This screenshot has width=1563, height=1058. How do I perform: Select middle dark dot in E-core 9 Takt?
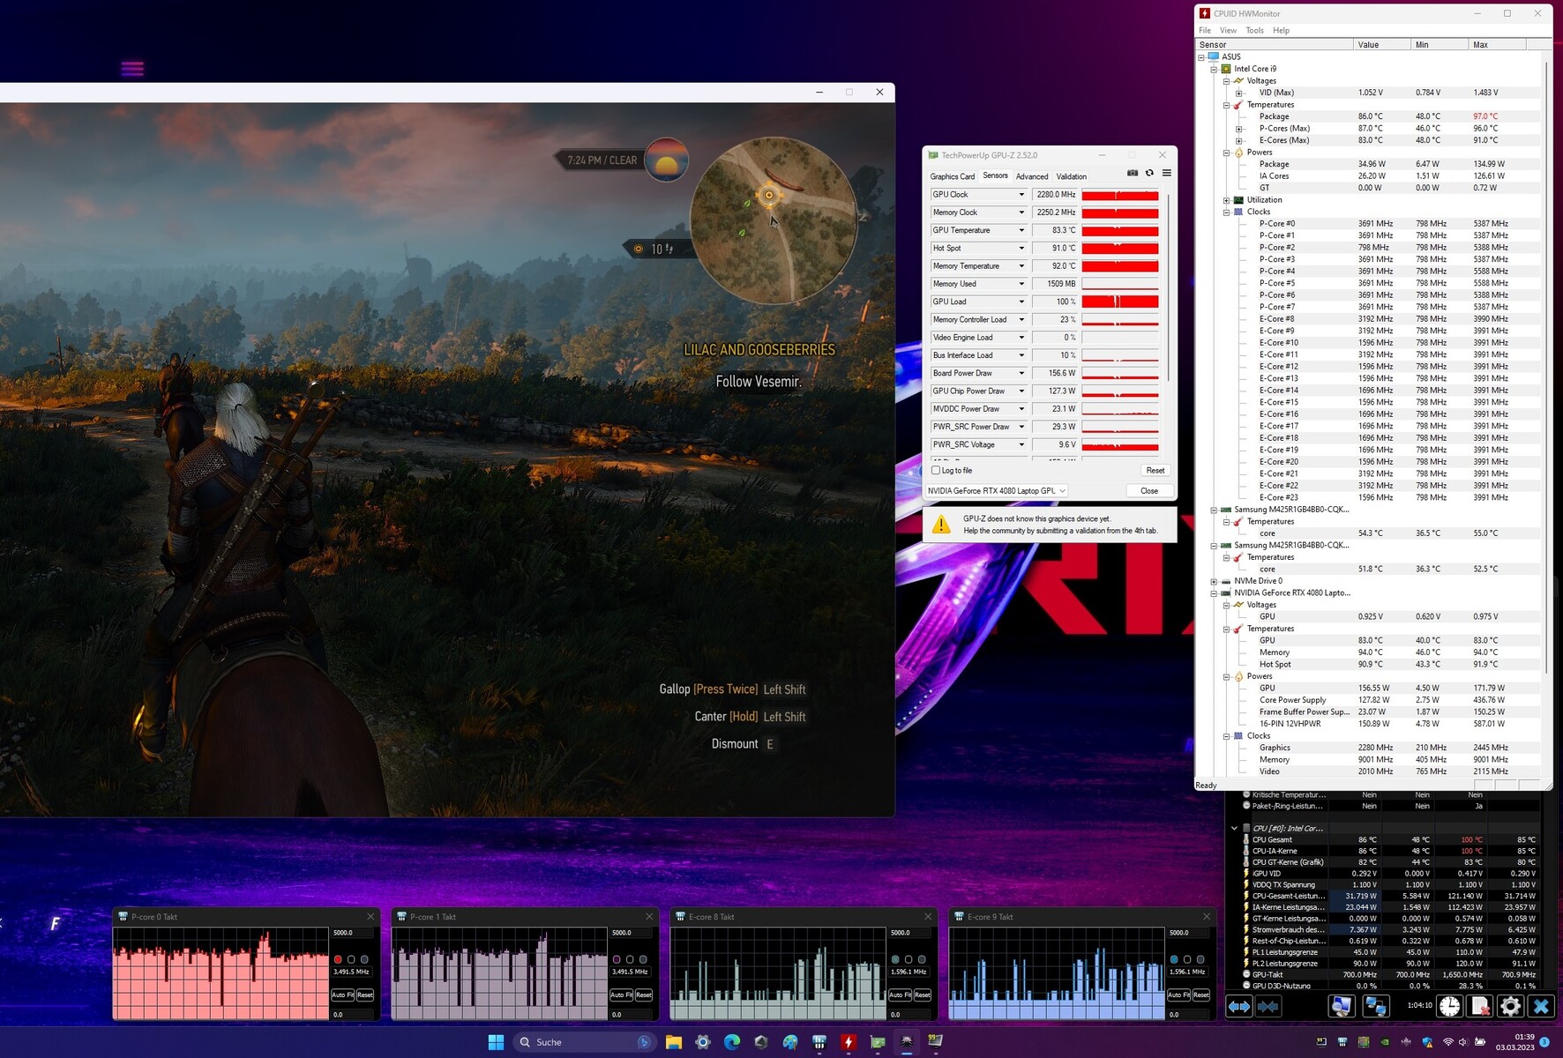[x=1187, y=959]
